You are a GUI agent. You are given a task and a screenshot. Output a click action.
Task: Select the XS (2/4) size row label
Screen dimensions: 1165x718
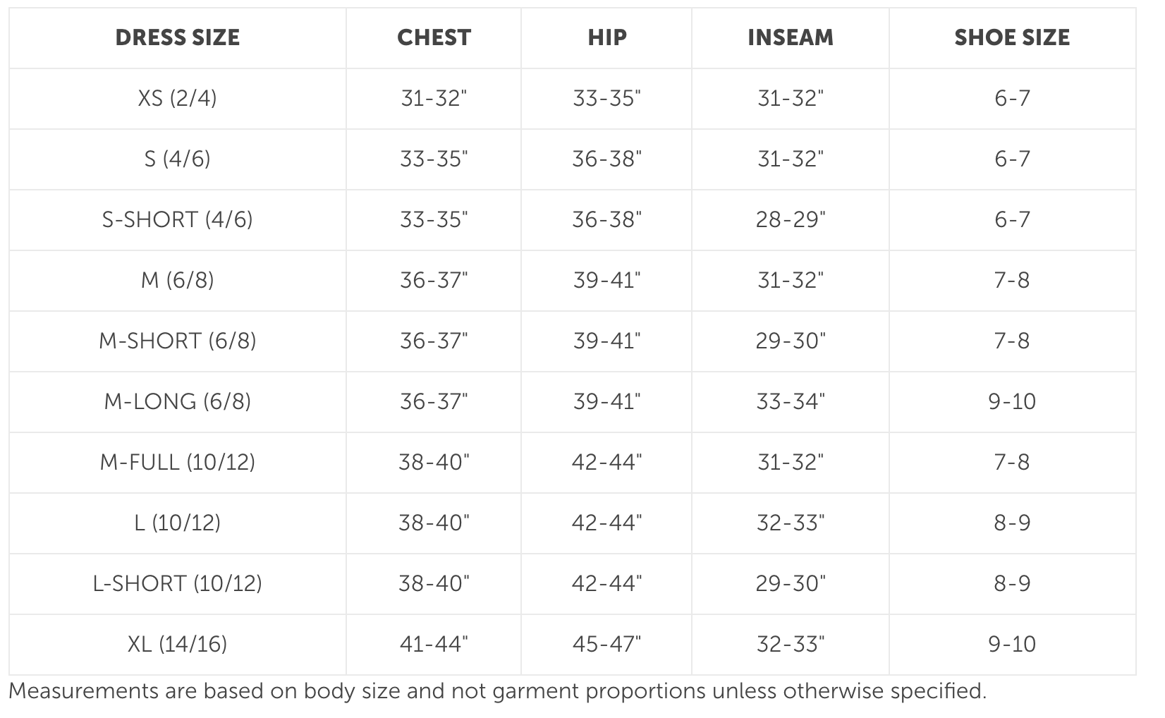[177, 98]
